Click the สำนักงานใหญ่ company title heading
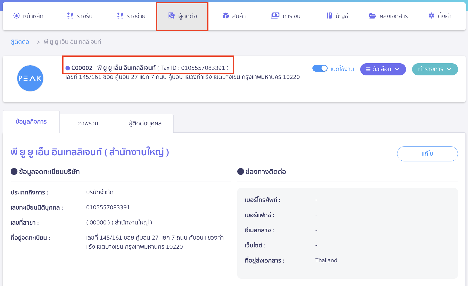The width and height of the screenshot is (468, 286). click(x=90, y=152)
